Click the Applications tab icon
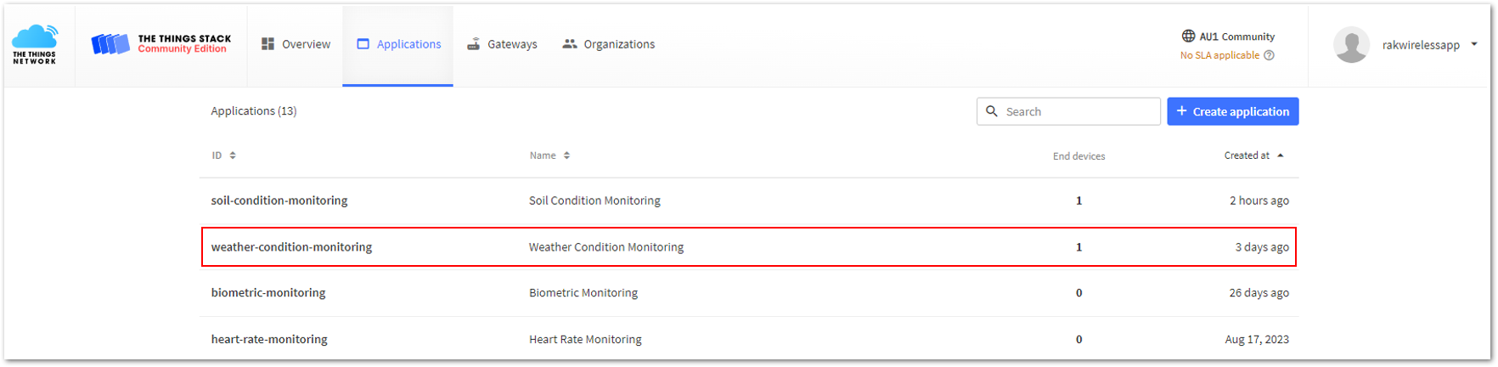1498x367 pixels. (x=363, y=44)
